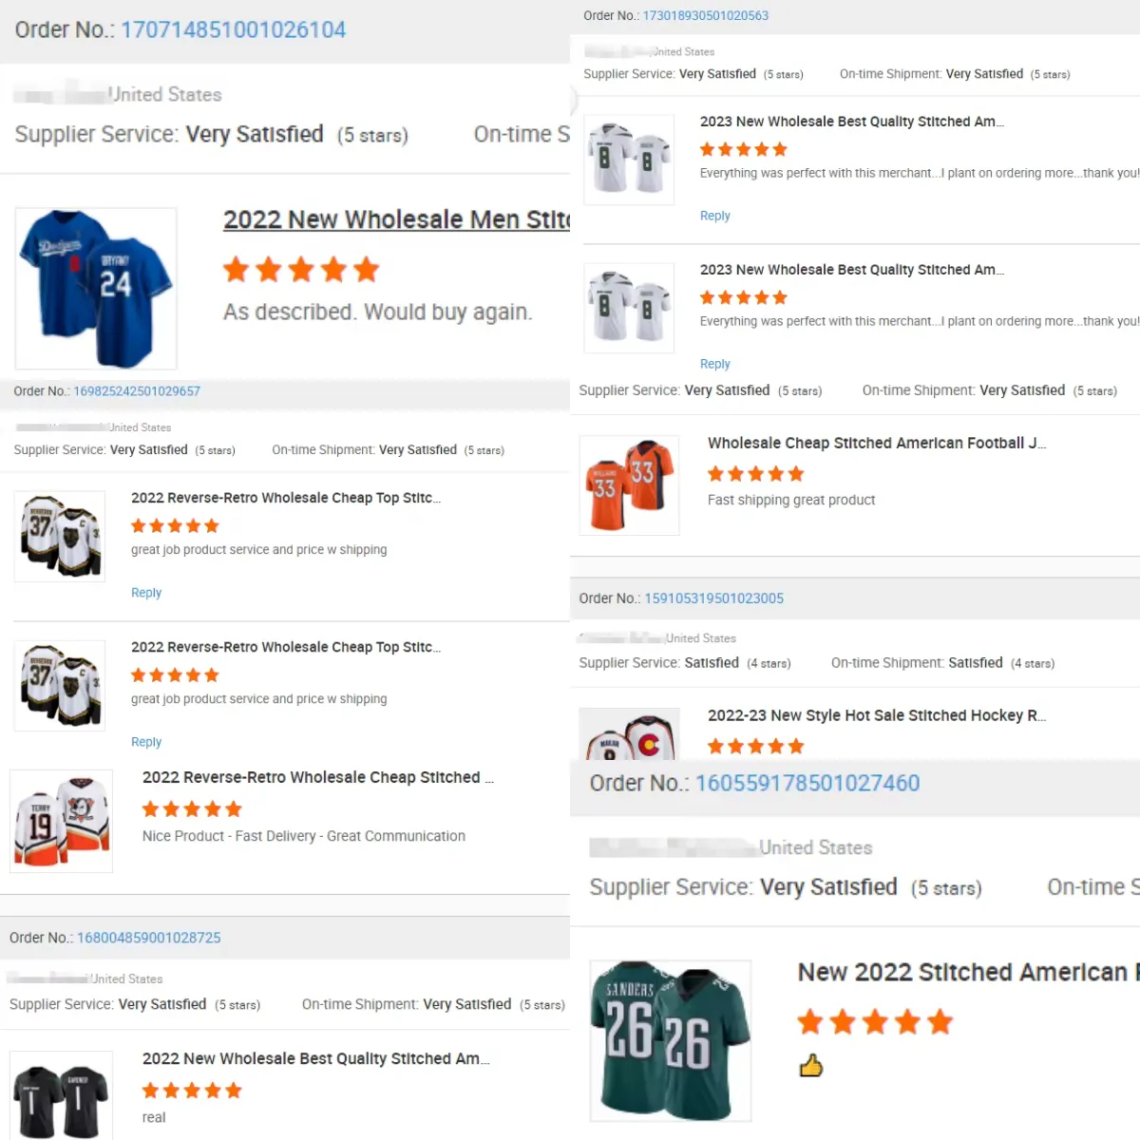Click the star rating beside the Dodgers jersey
The image size is (1140, 1140).
(x=301, y=271)
